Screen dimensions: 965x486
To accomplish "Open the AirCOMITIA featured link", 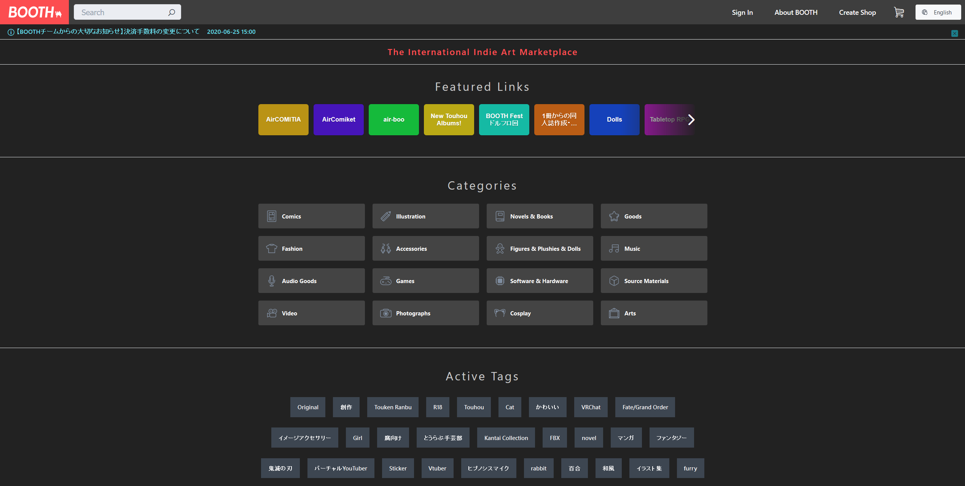I will [283, 120].
